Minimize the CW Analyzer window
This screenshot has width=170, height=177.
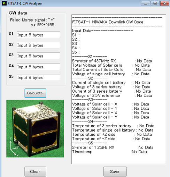tap(146, 3)
